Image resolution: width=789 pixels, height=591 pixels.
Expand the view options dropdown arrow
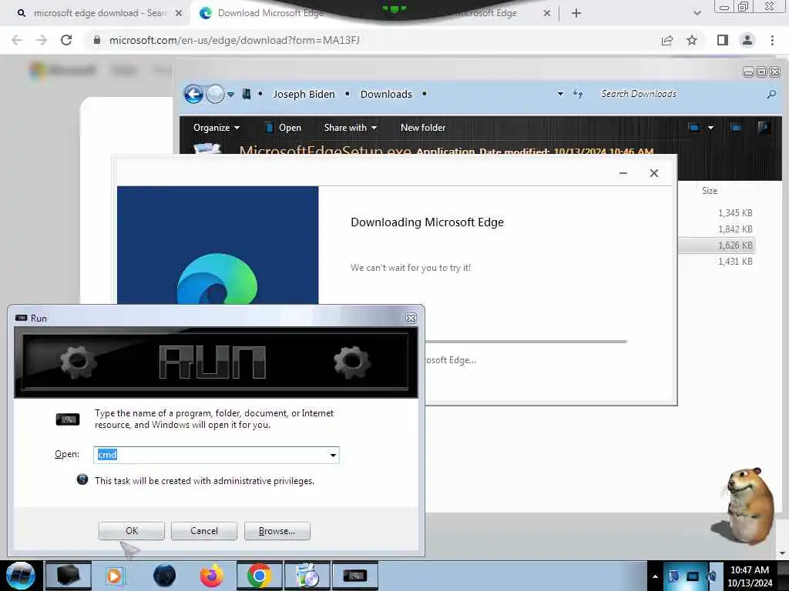(x=710, y=128)
